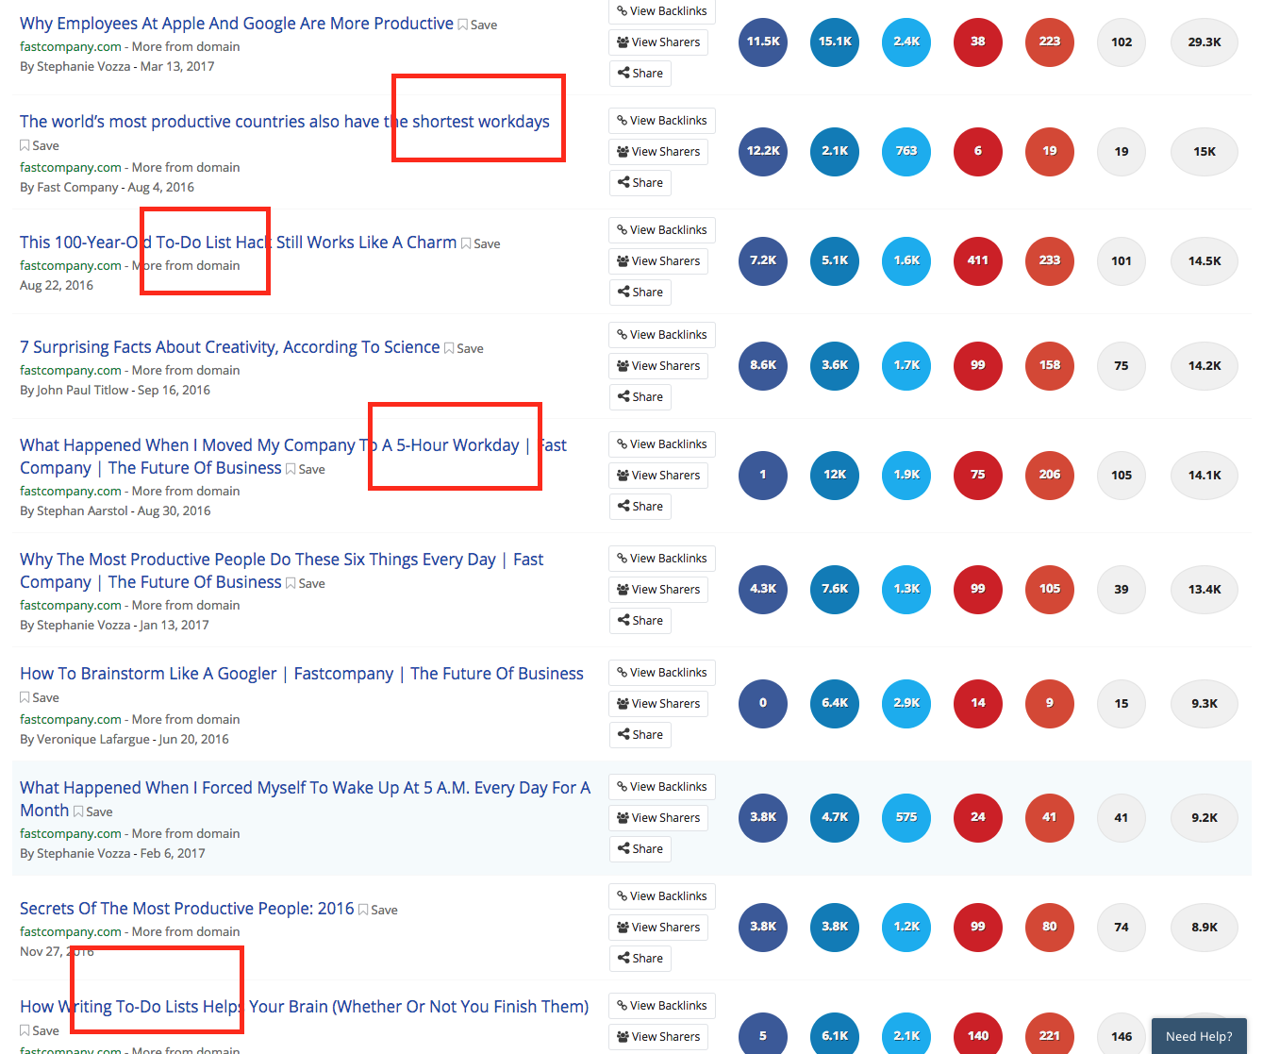Bookmark the 5-Hour Workday article
The image size is (1263, 1054).
305,469
